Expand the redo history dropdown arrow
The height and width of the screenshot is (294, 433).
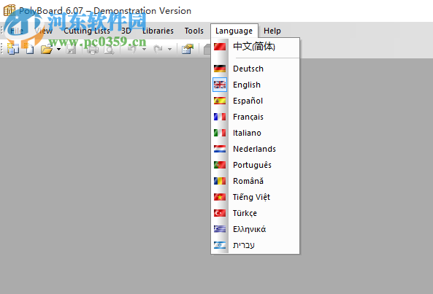point(169,50)
